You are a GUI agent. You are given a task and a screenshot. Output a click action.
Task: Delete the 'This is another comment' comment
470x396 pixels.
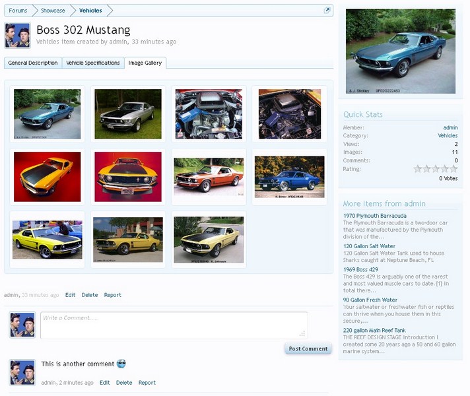tap(124, 383)
